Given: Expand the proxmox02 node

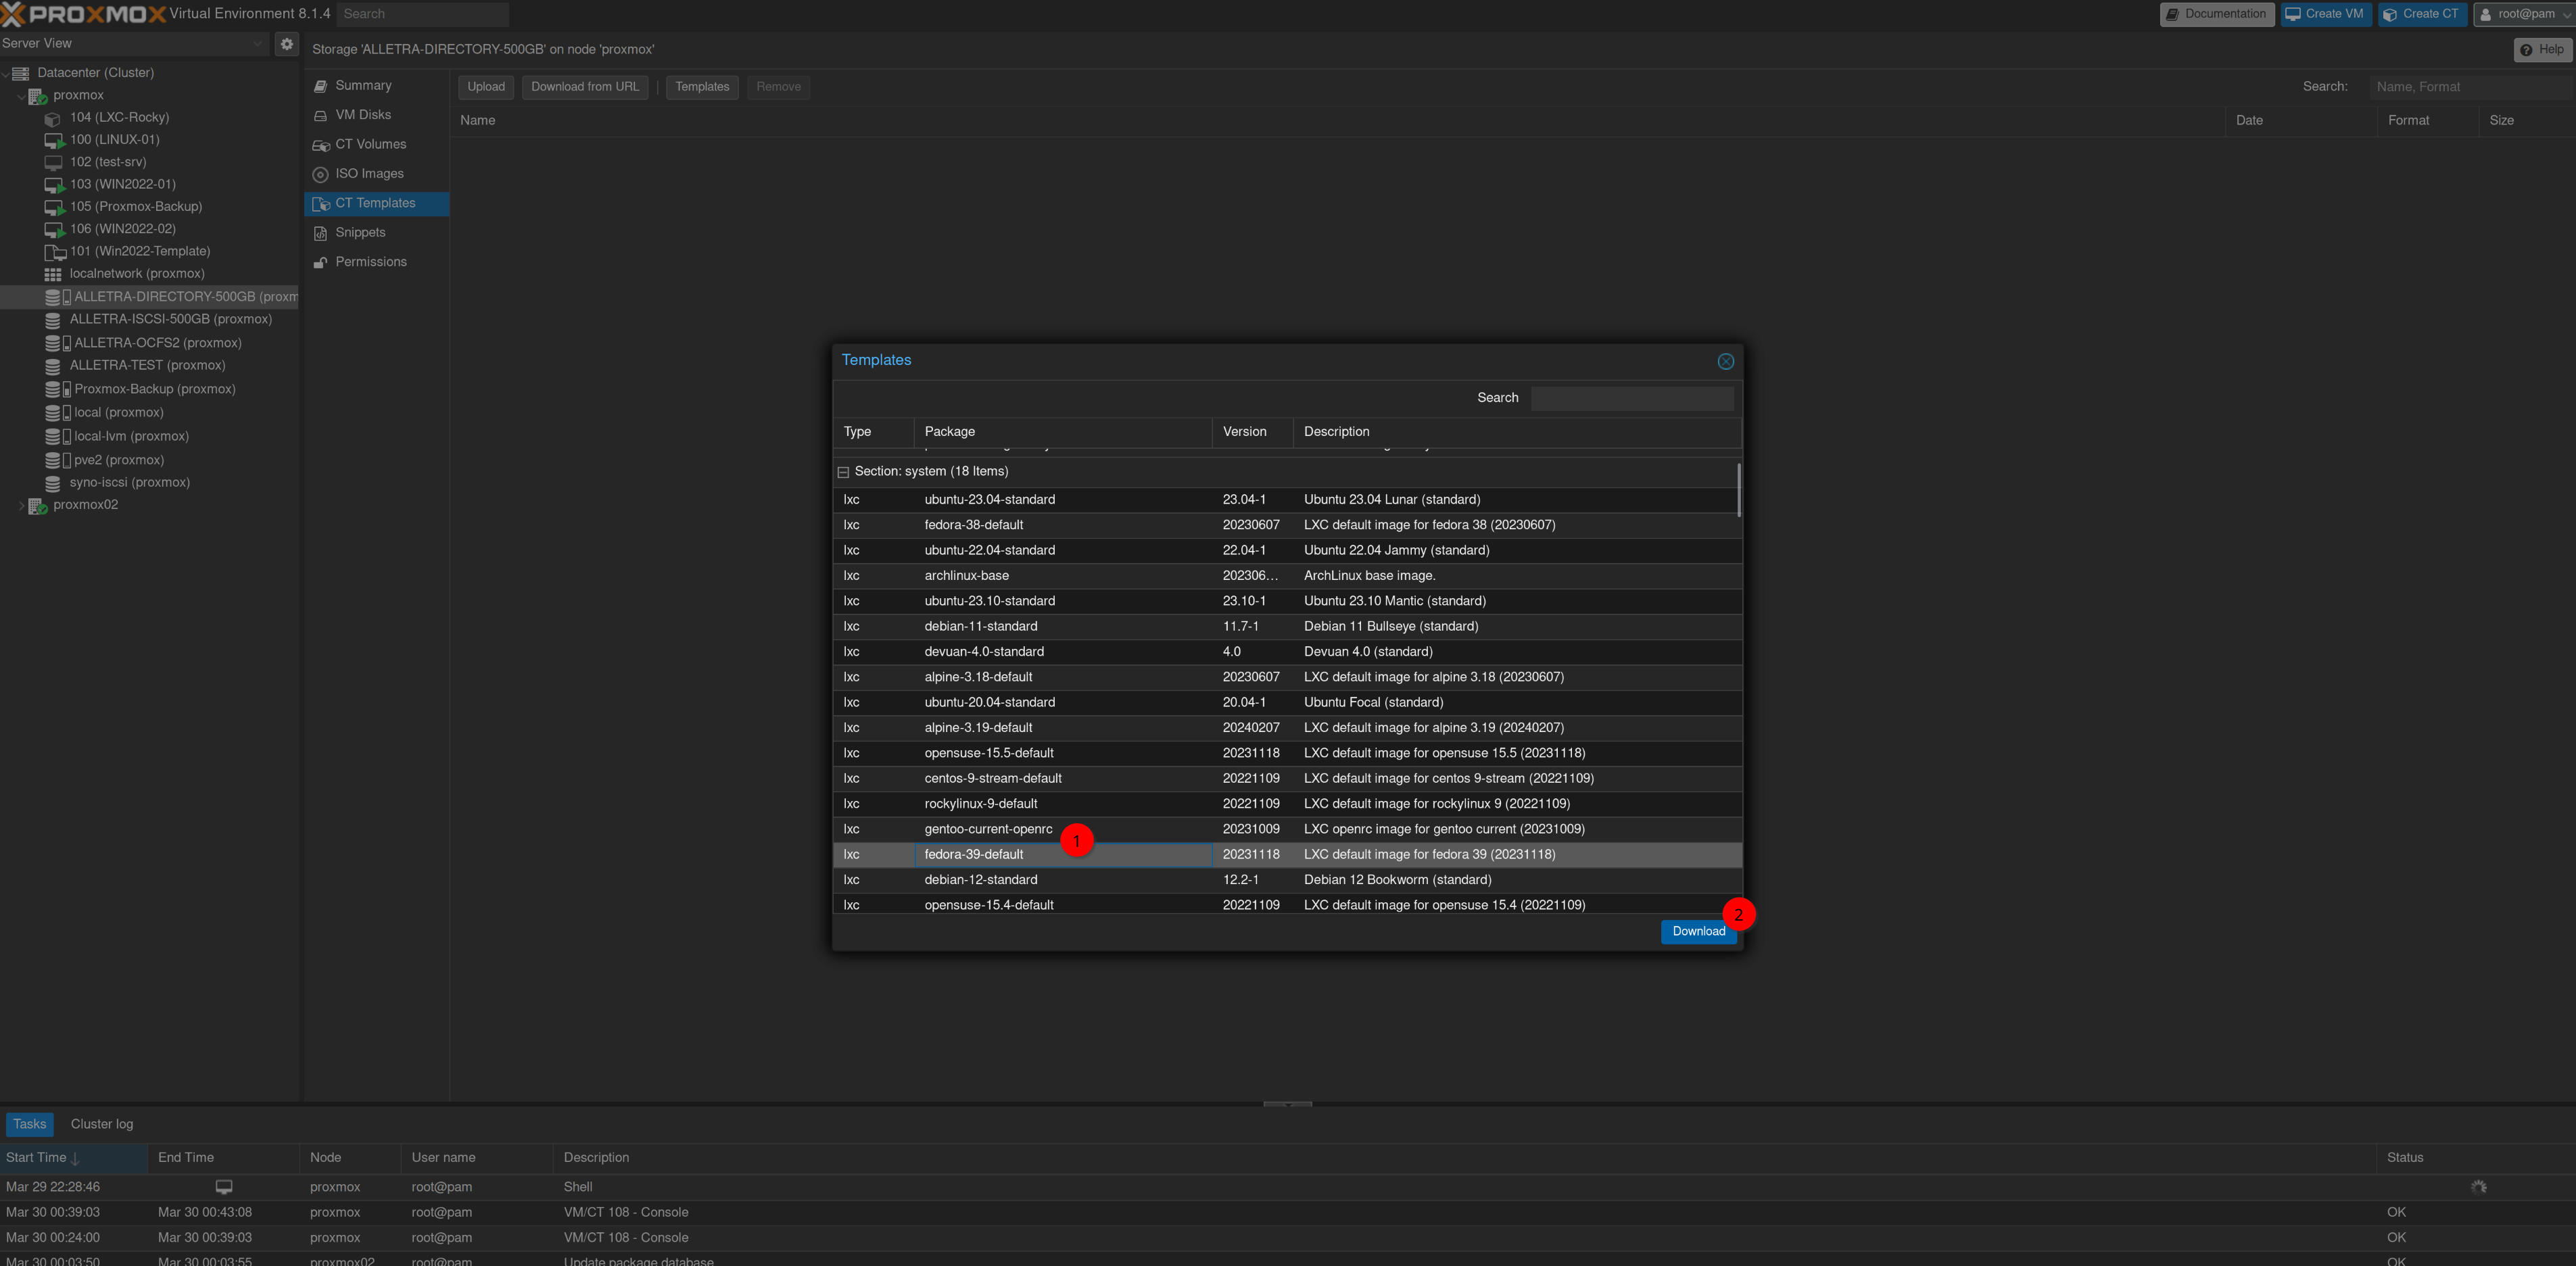Looking at the screenshot, I should (22, 505).
